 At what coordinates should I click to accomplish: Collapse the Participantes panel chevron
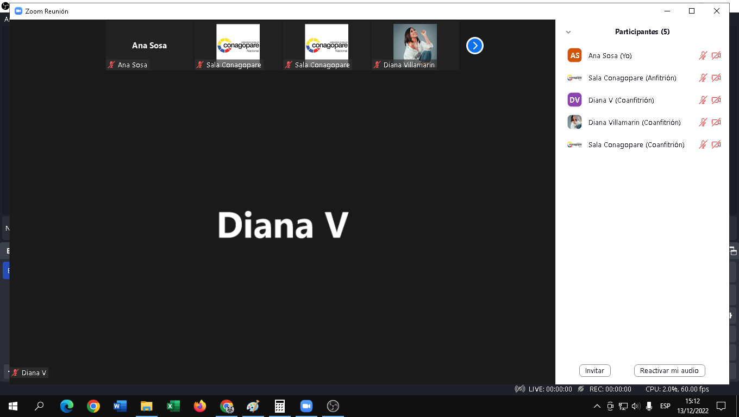568,32
